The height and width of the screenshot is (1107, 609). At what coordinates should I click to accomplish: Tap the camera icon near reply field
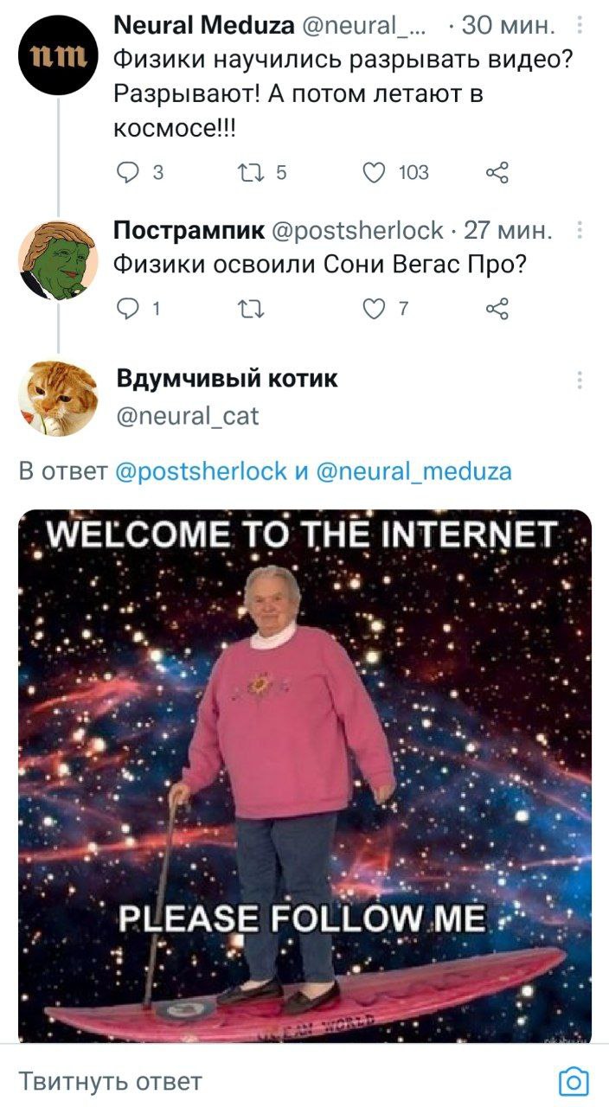(574, 1082)
